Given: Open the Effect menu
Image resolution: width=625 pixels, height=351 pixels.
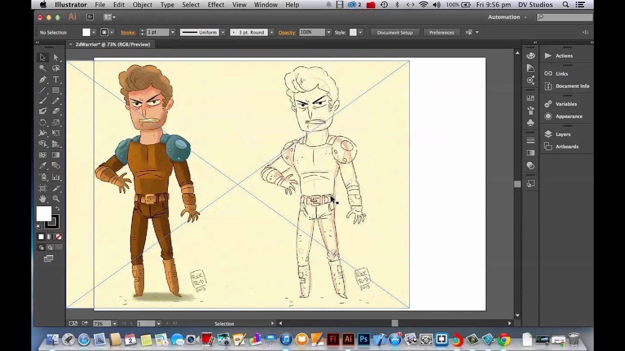Looking at the screenshot, I should tap(216, 5).
